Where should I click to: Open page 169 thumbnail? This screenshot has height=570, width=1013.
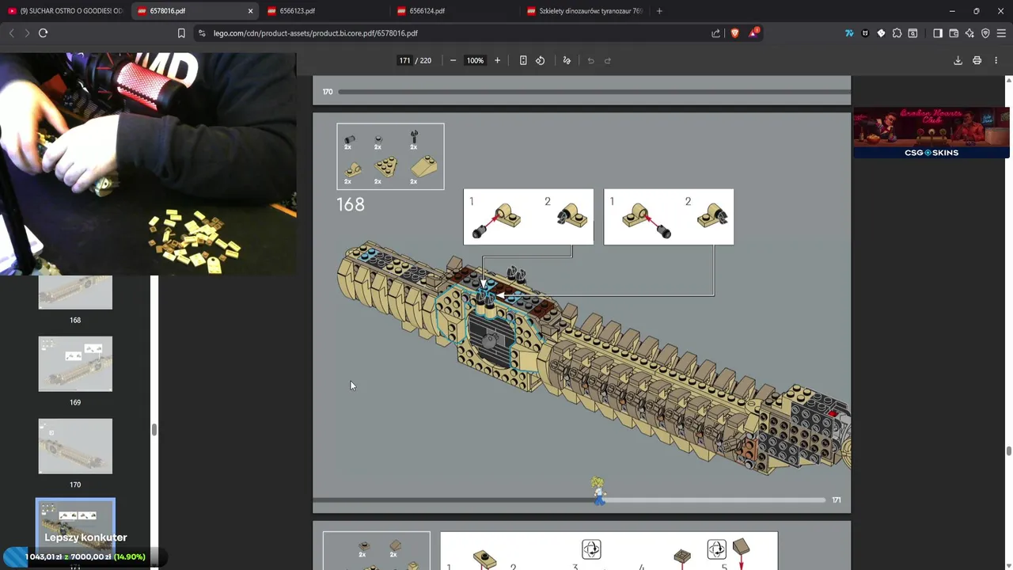tap(75, 364)
